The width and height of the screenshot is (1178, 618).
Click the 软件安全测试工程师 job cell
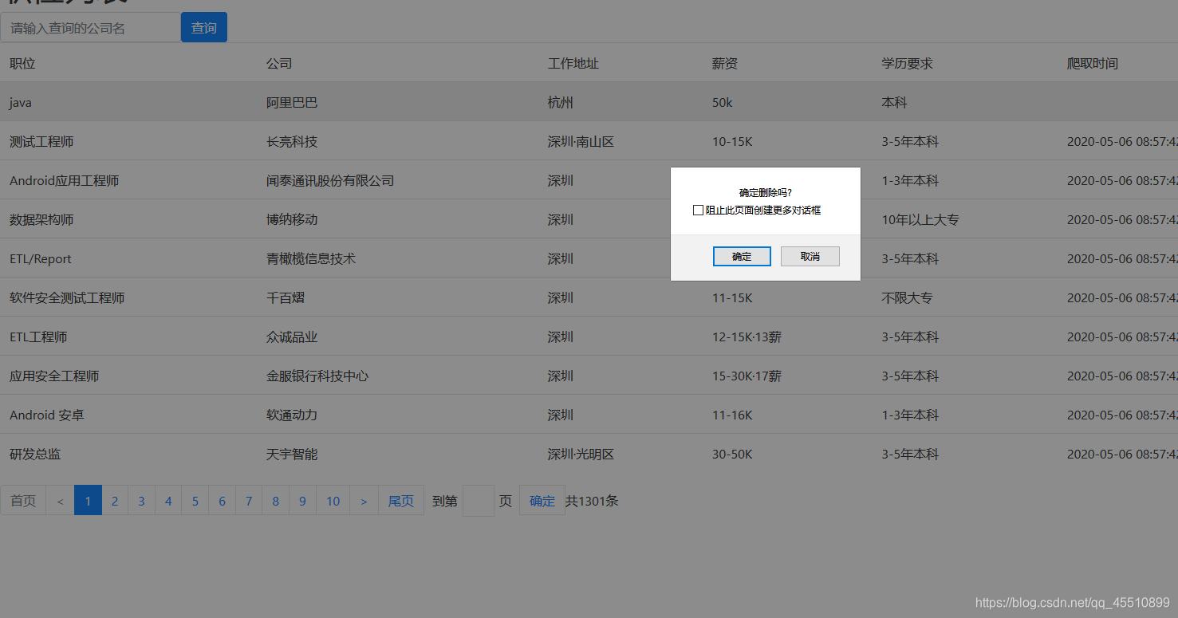click(67, 297)
